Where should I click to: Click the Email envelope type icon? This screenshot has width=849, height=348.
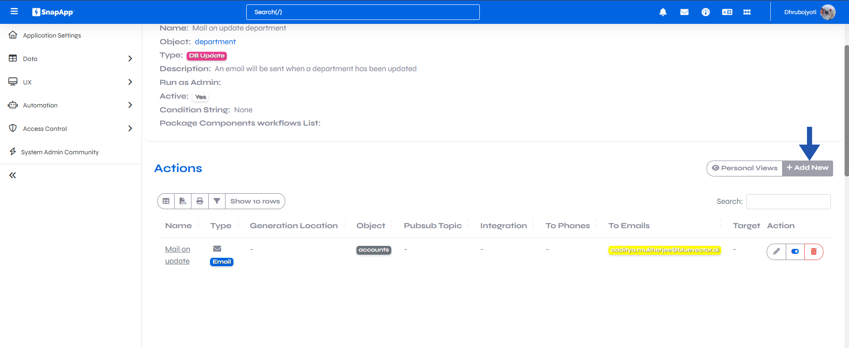[217, 249]
